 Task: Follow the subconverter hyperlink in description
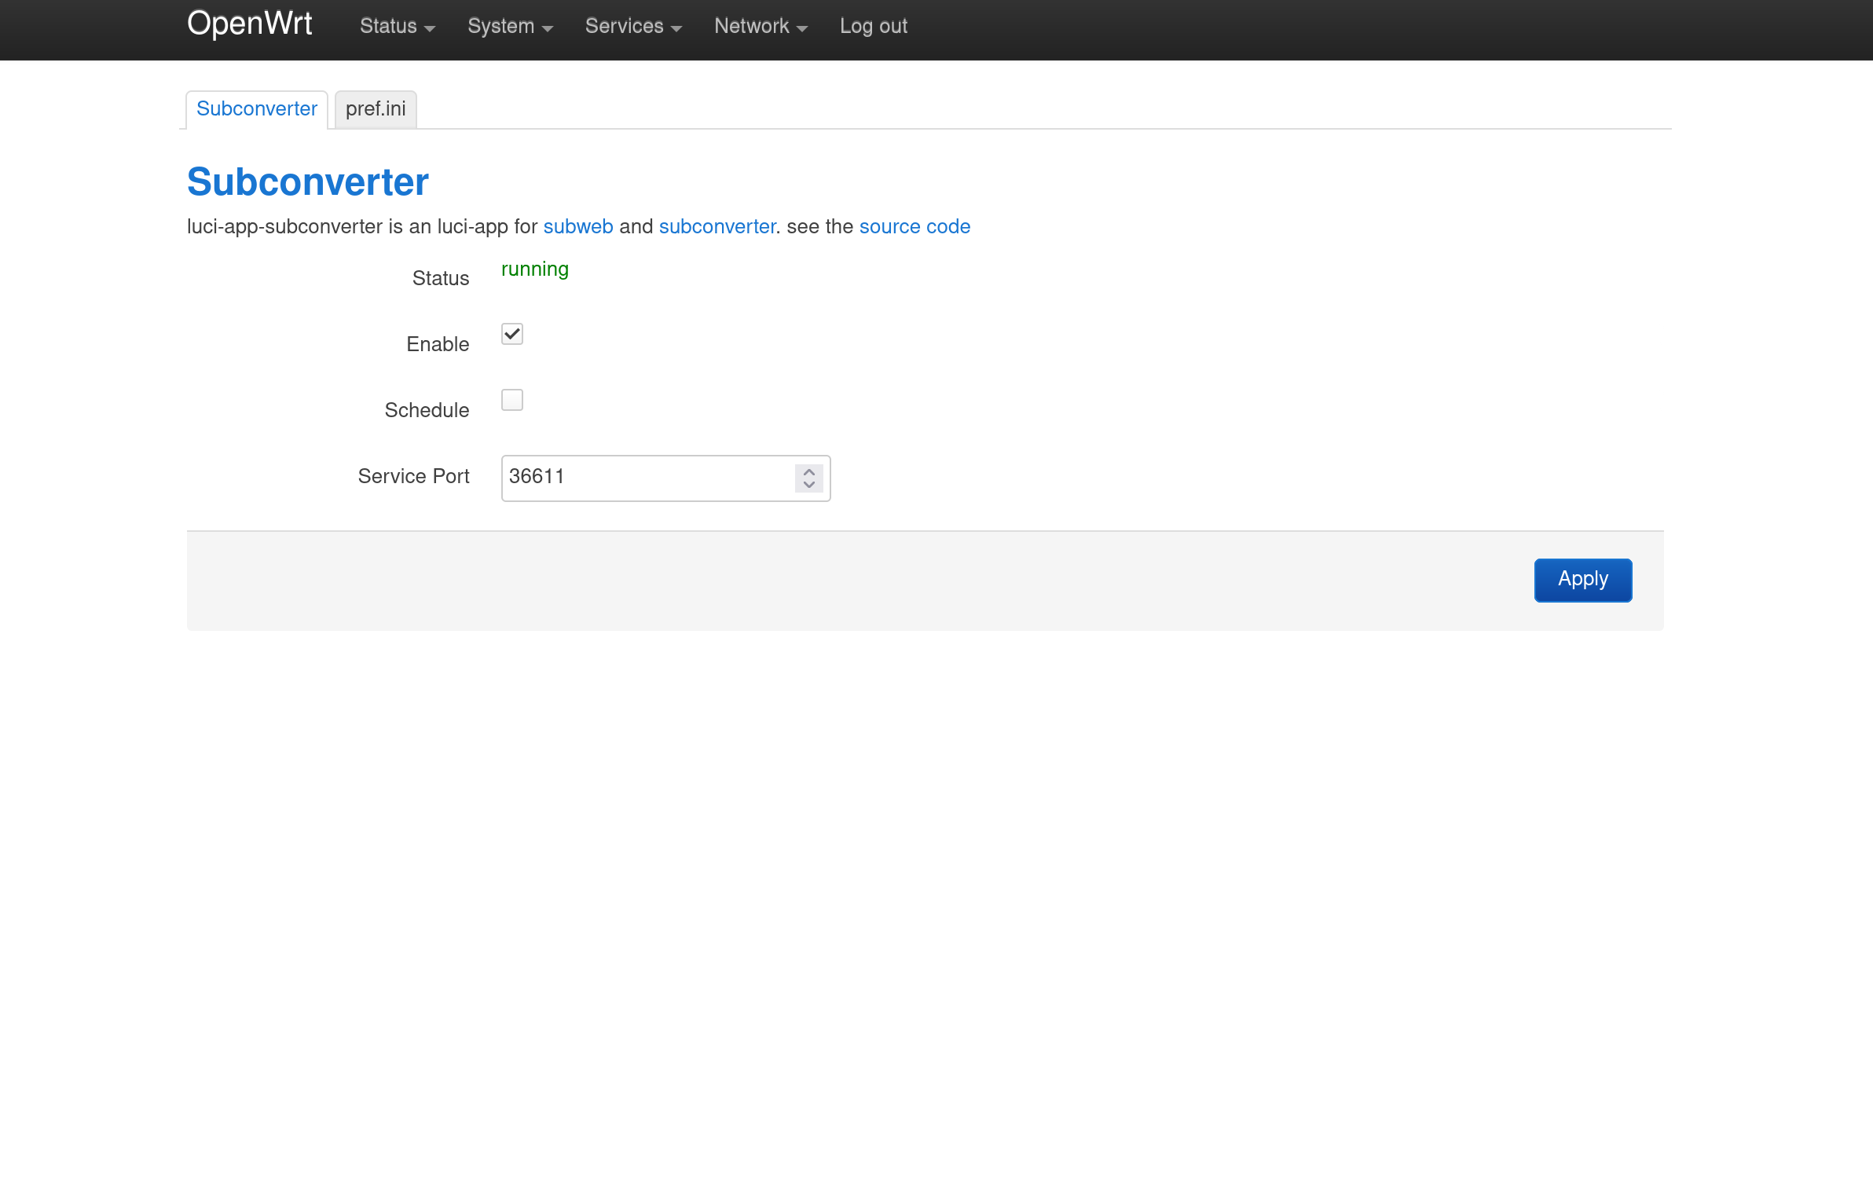point(717,227)
